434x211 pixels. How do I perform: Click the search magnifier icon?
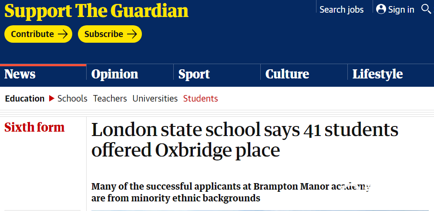(426, 9)
